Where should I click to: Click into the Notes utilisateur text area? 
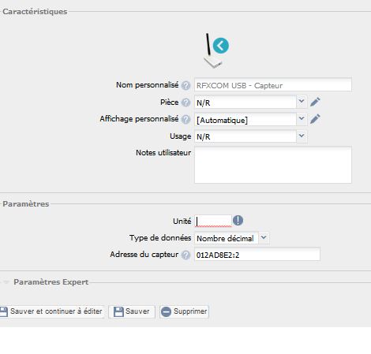[273, 165]
